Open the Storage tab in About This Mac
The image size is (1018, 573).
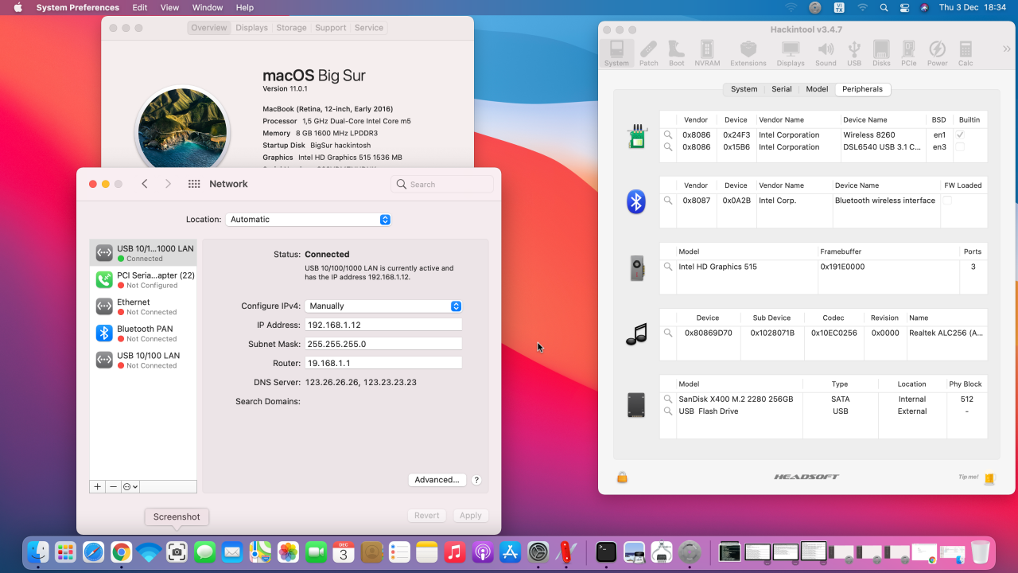tap(291, 28)
